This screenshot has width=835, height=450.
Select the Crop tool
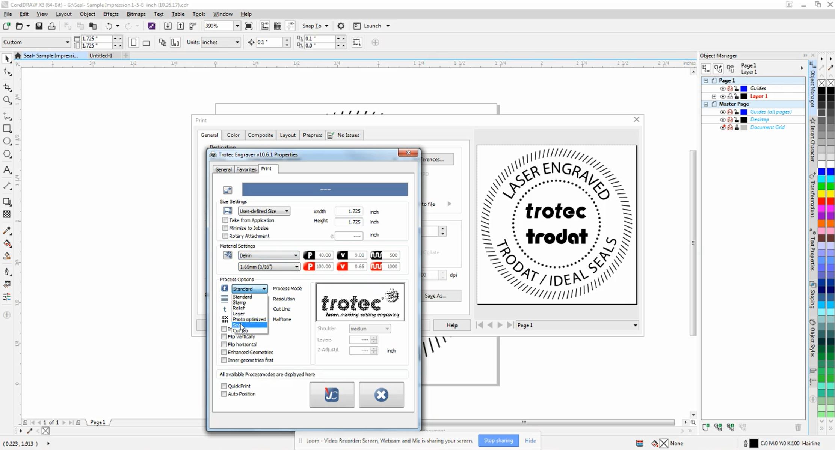pos(7,87)
